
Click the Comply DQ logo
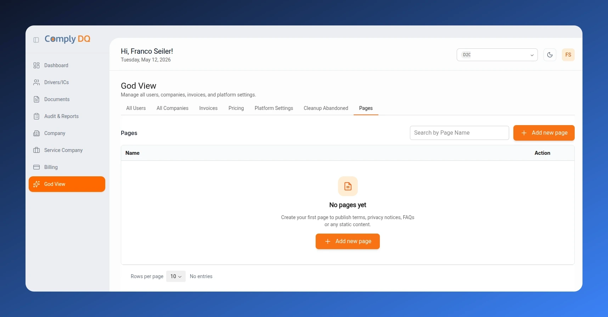(67, 39)
